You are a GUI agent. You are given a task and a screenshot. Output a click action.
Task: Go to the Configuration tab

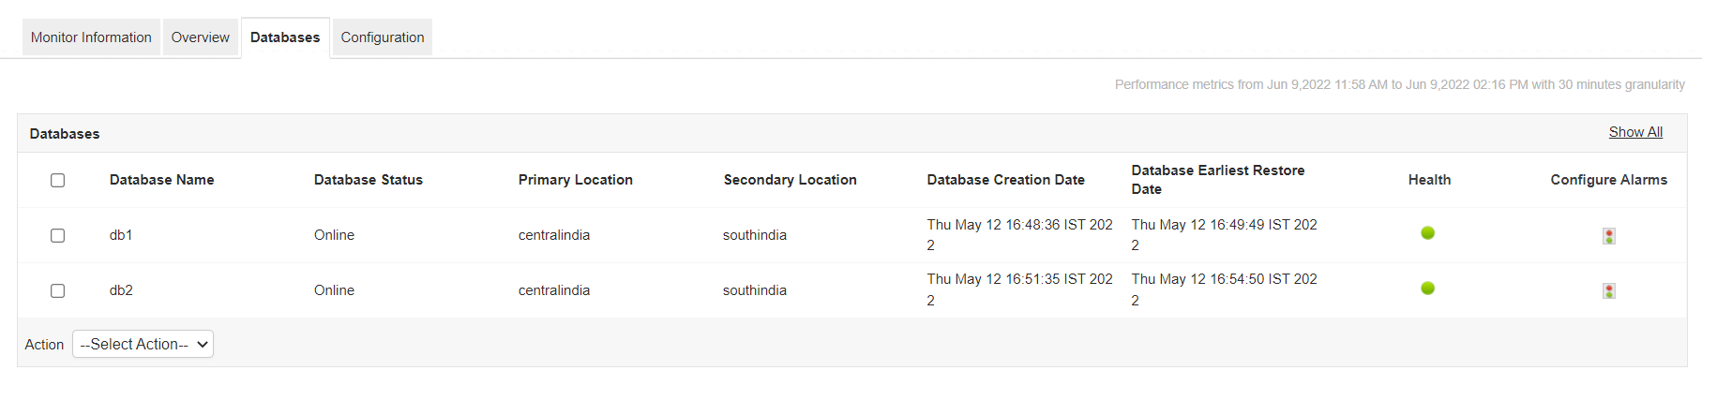pyautogui.click(x=382, y=37)
